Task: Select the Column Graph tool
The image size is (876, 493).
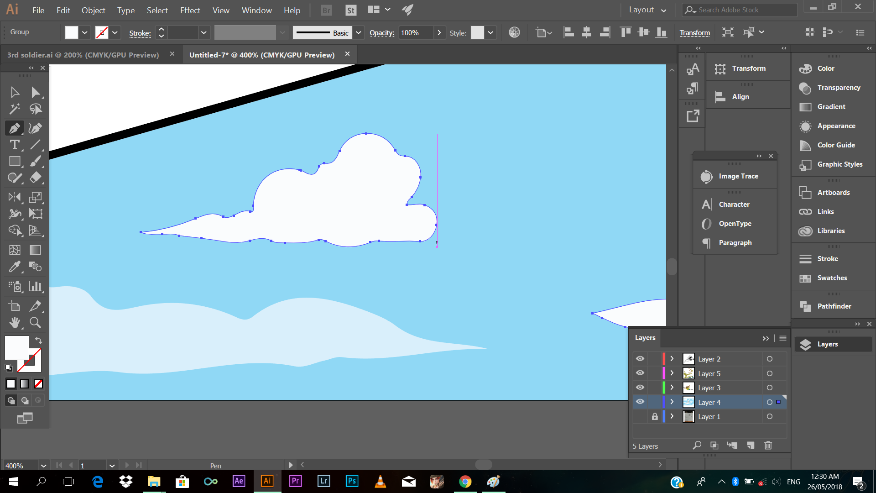Action: (36, 286)
